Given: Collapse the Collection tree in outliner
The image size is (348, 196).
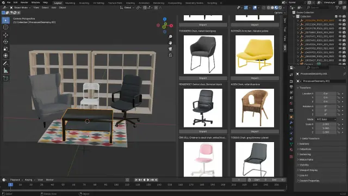Looking at the screenshot, I should pyautogui.click(x=294, y=16).
